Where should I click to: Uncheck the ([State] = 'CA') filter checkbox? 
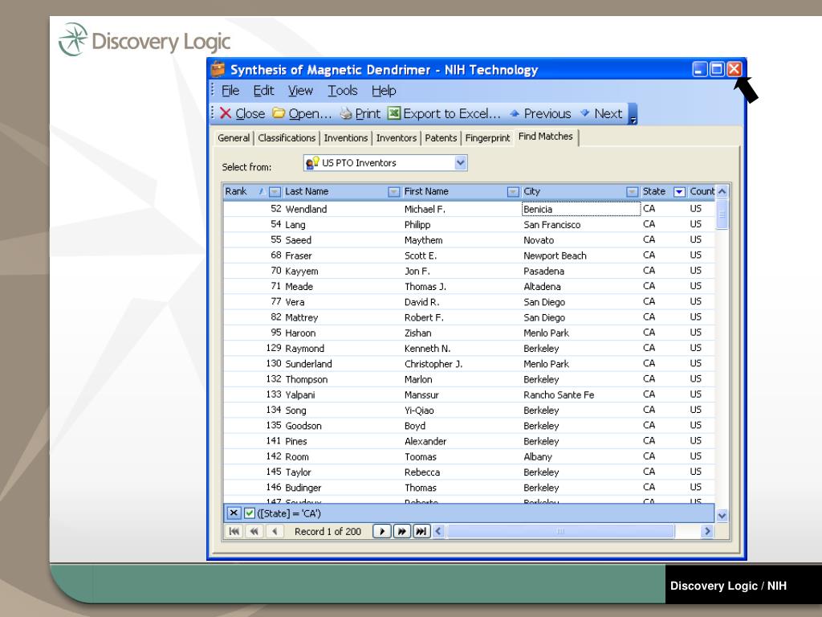(250, 513)
